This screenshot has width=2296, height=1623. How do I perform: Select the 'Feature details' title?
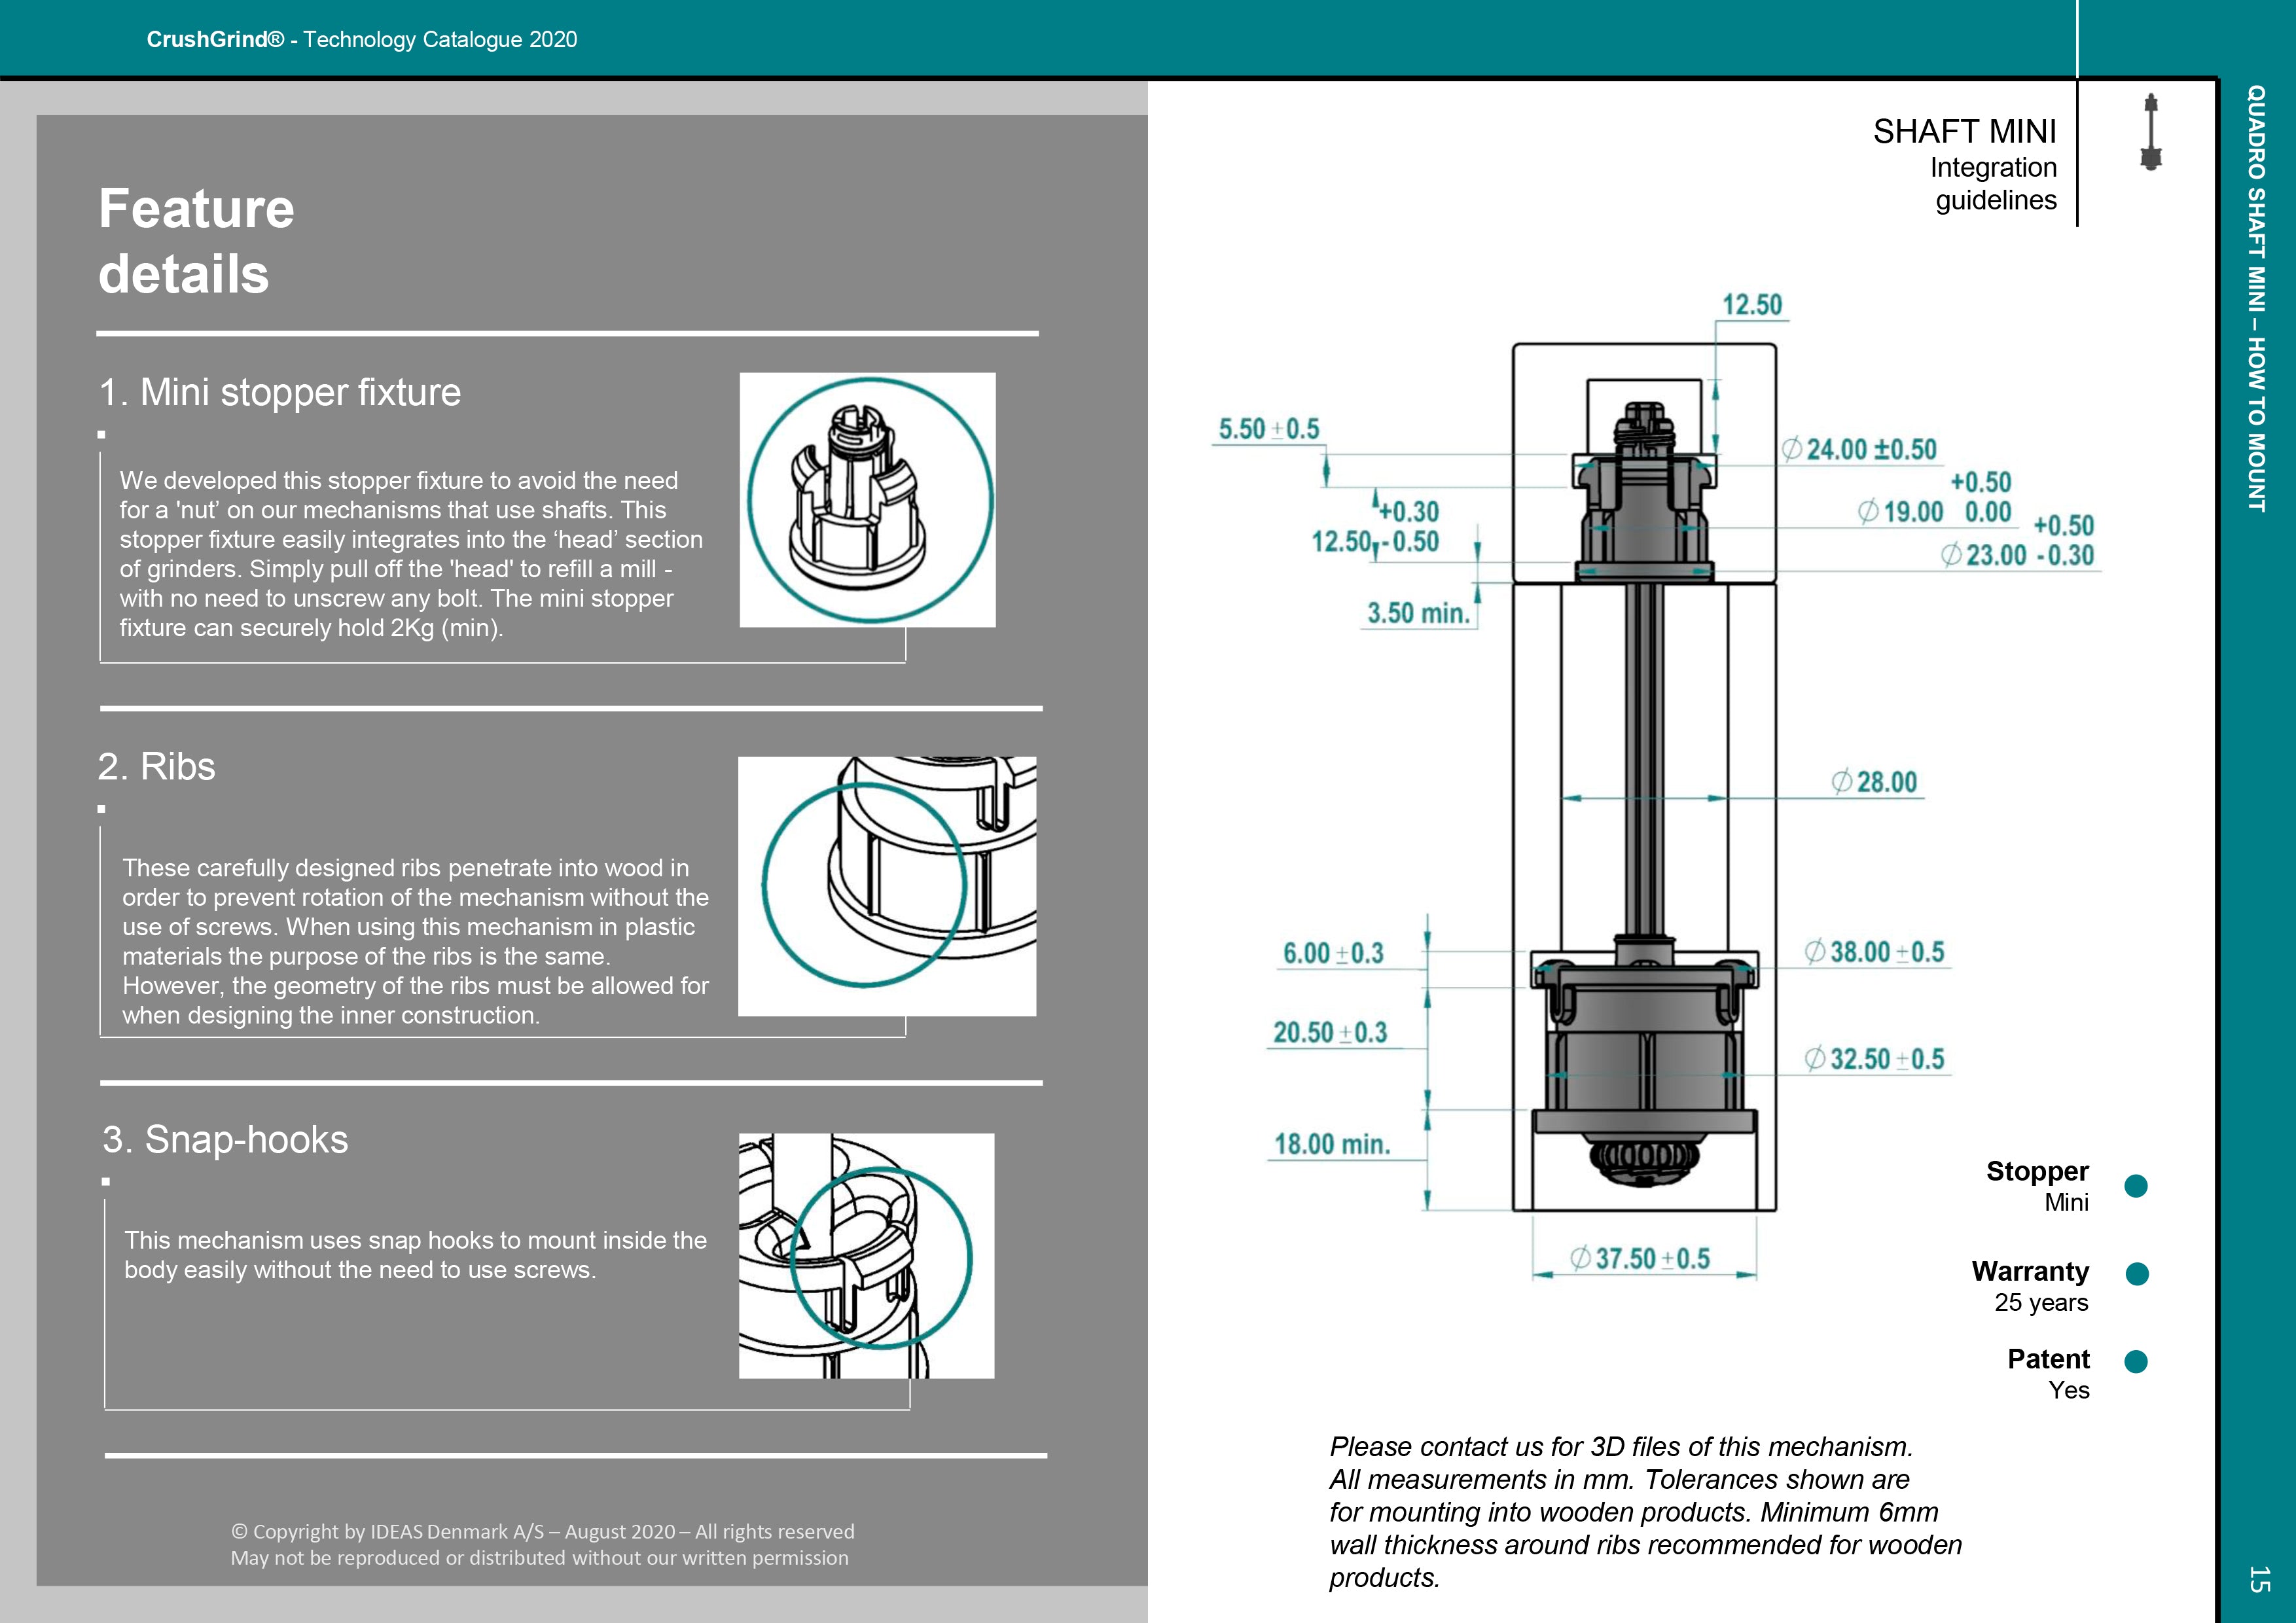click(x=197, y=241)
